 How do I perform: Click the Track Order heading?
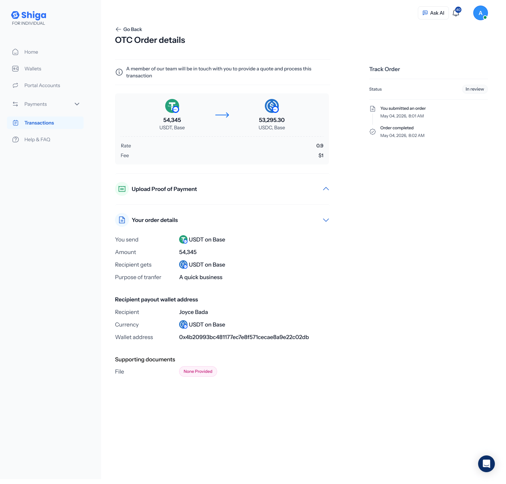click(385, 69)
